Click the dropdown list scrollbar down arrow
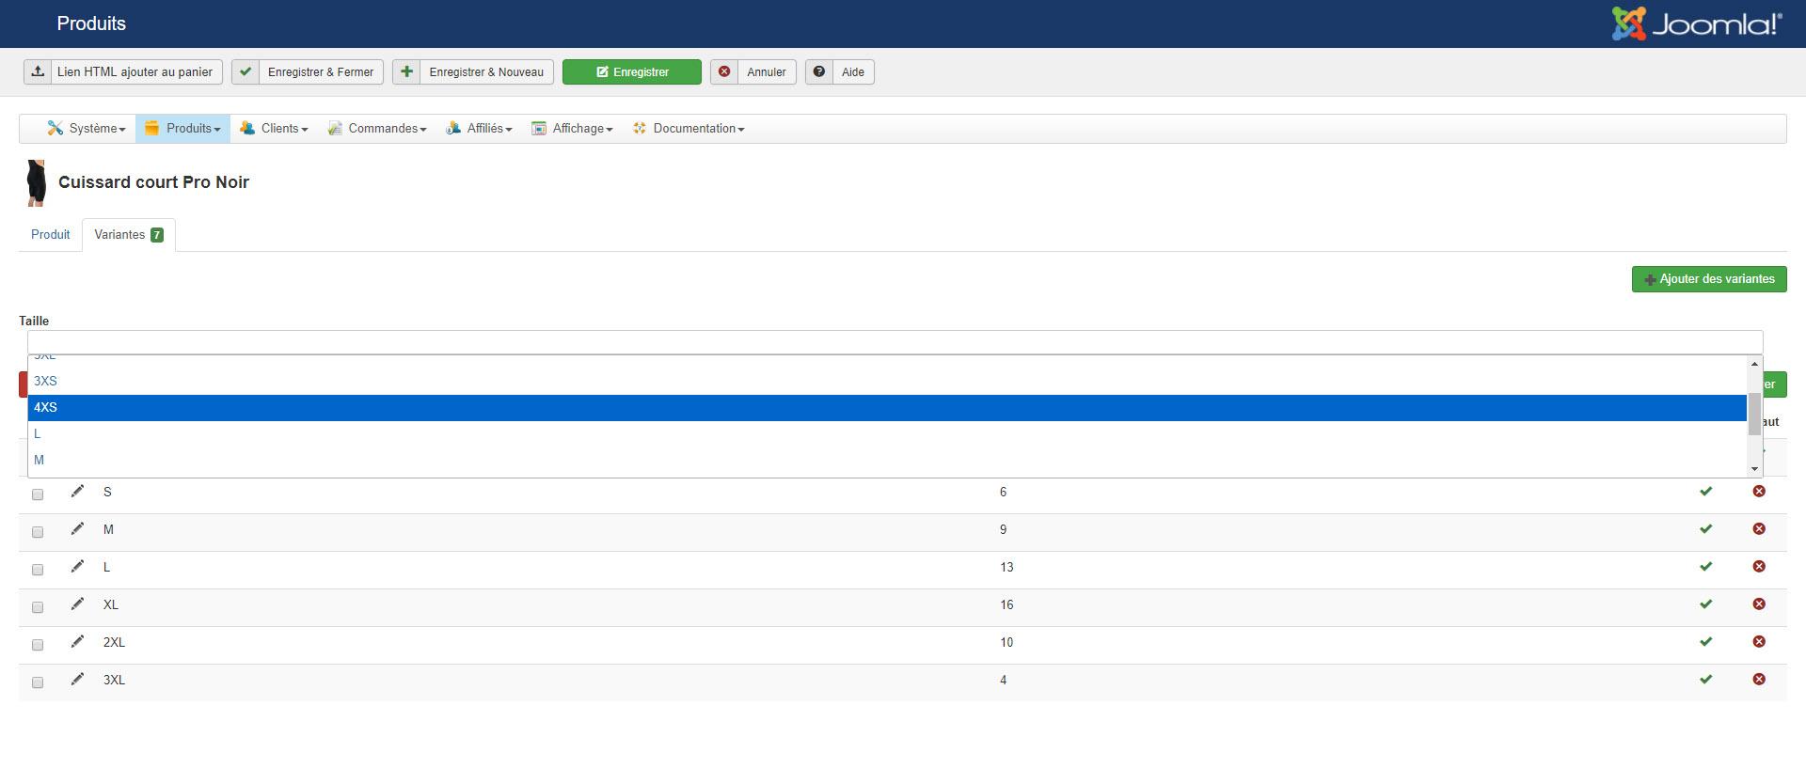 [x=1754, y=469]
